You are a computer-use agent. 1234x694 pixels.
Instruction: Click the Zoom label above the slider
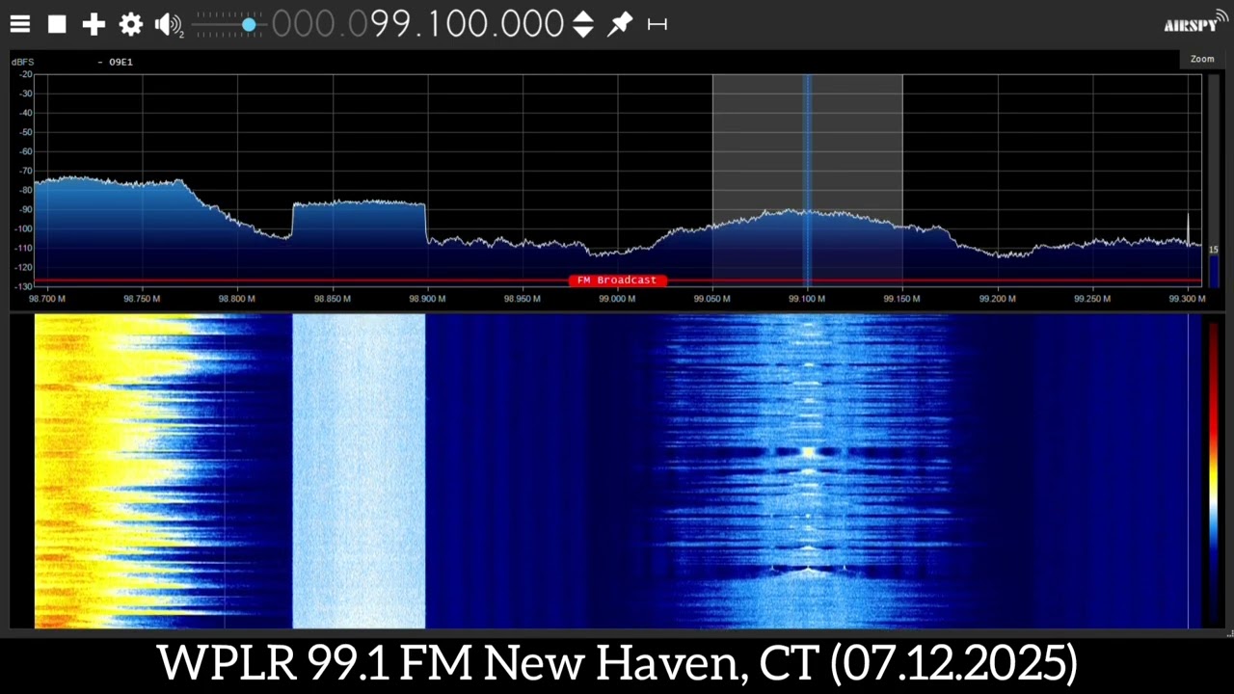coord(1202,59)
